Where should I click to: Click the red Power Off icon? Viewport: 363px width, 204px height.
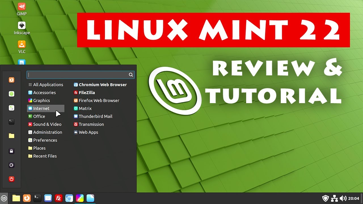tap(11, 179)
